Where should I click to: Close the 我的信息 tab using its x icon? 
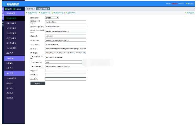(x=35, y=9)
